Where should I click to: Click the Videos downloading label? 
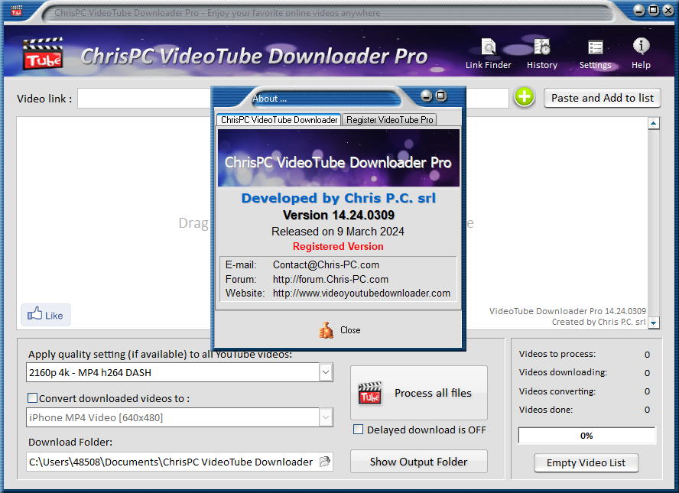coord(563,372)
